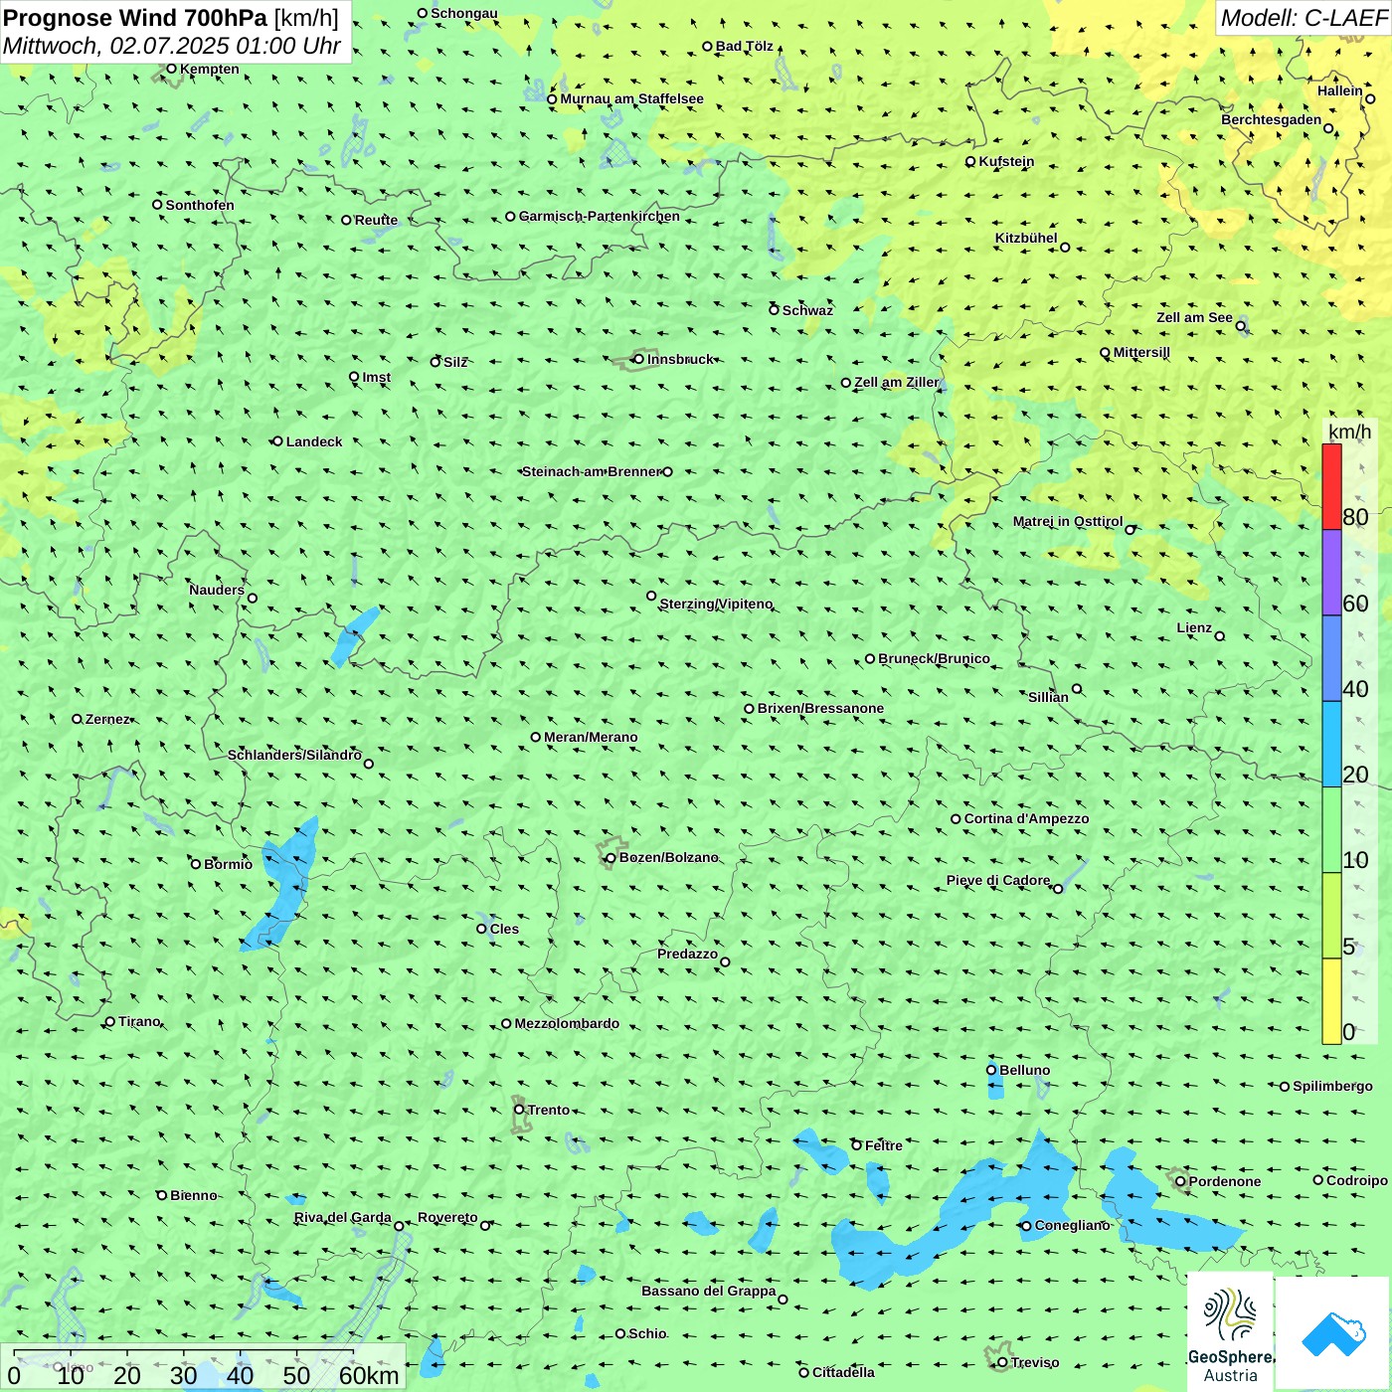Click the blue cloud logo icon

click(x=1333, y=1333)
